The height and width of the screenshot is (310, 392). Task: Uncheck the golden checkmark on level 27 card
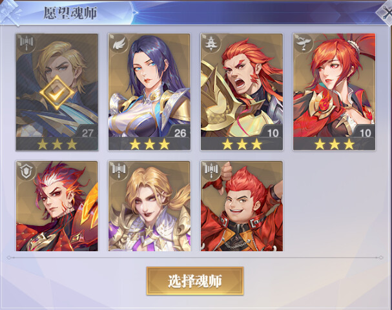coord(57,93)
